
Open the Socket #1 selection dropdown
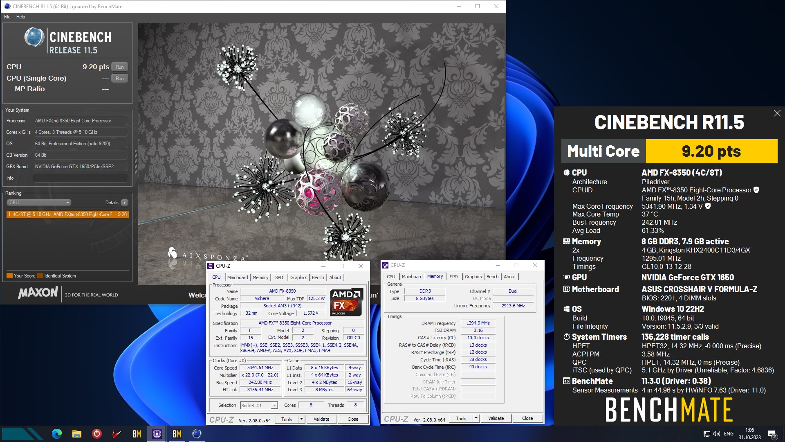pos(259,405)
